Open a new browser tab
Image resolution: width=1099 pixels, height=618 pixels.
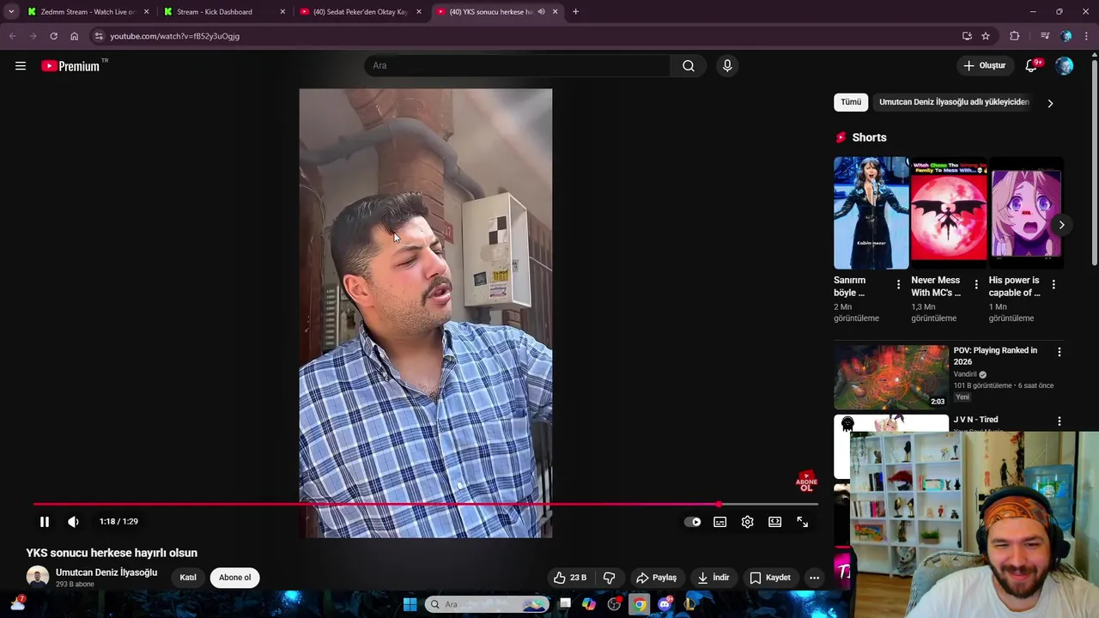pos(575,12)
